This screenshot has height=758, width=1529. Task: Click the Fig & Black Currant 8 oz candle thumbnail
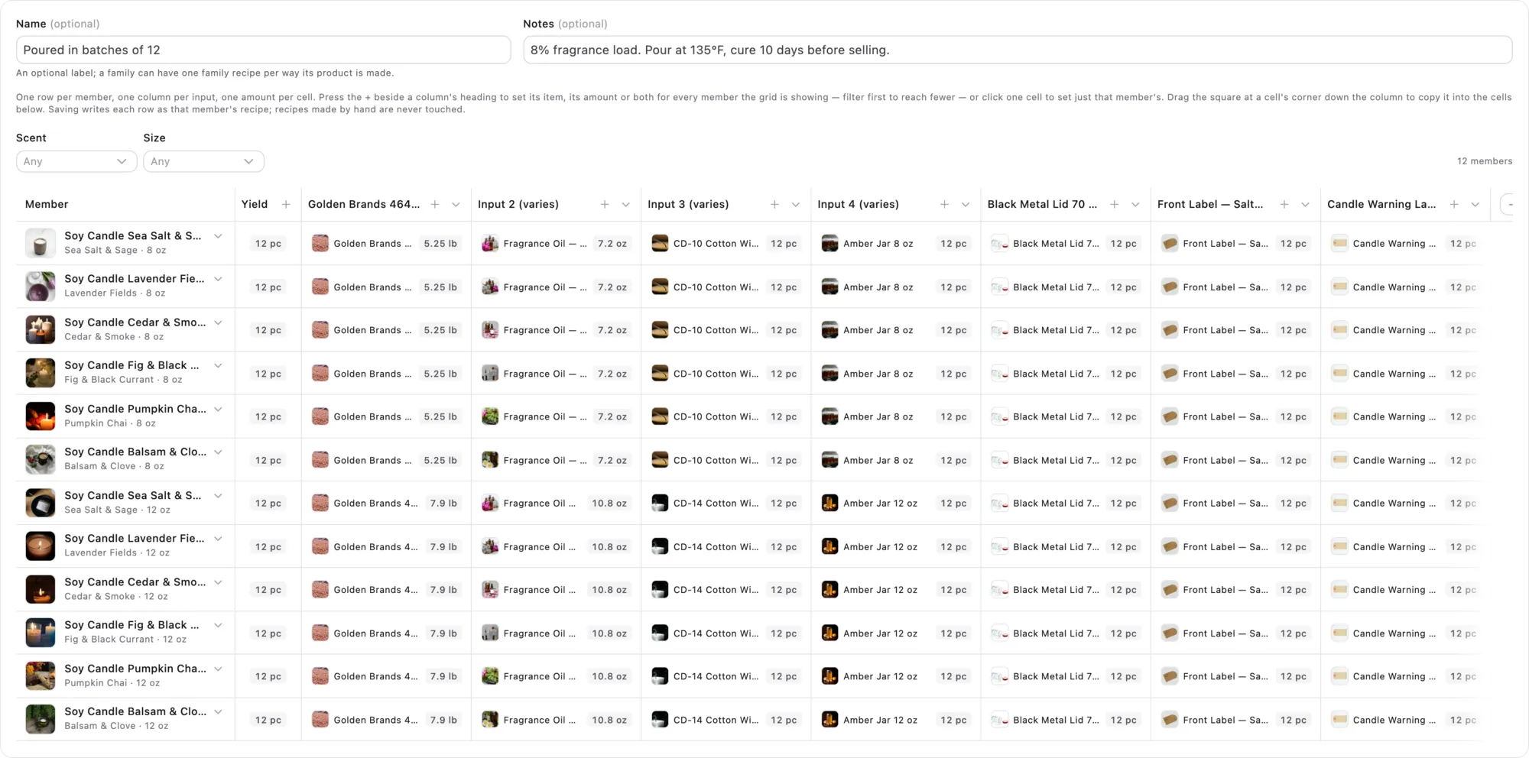[41, 373]
